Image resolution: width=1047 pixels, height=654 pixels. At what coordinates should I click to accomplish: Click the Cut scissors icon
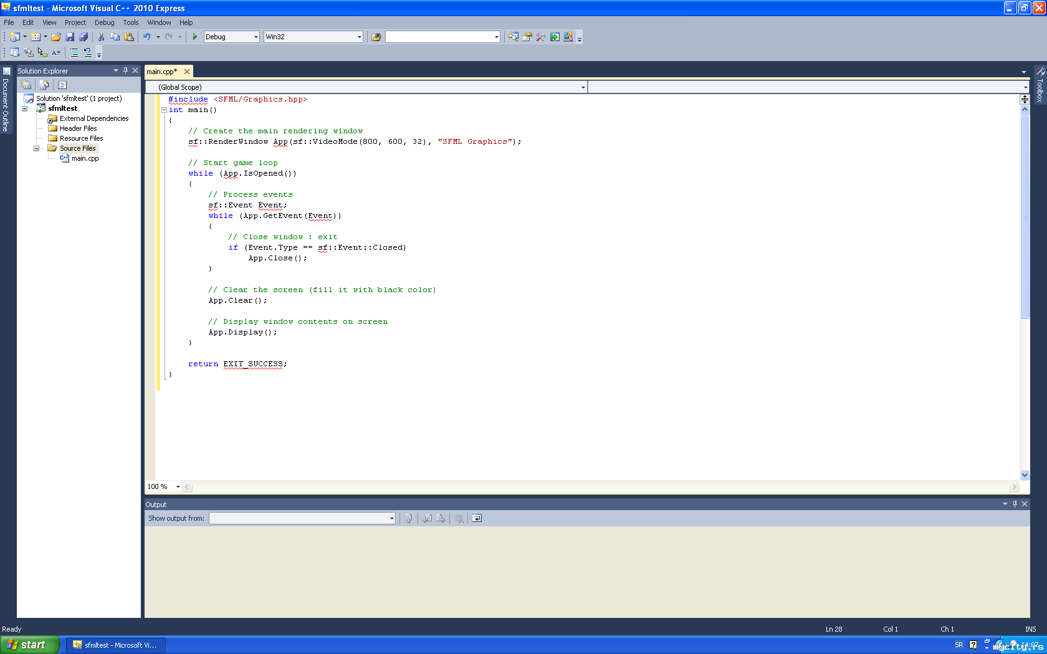click(101, 37)
